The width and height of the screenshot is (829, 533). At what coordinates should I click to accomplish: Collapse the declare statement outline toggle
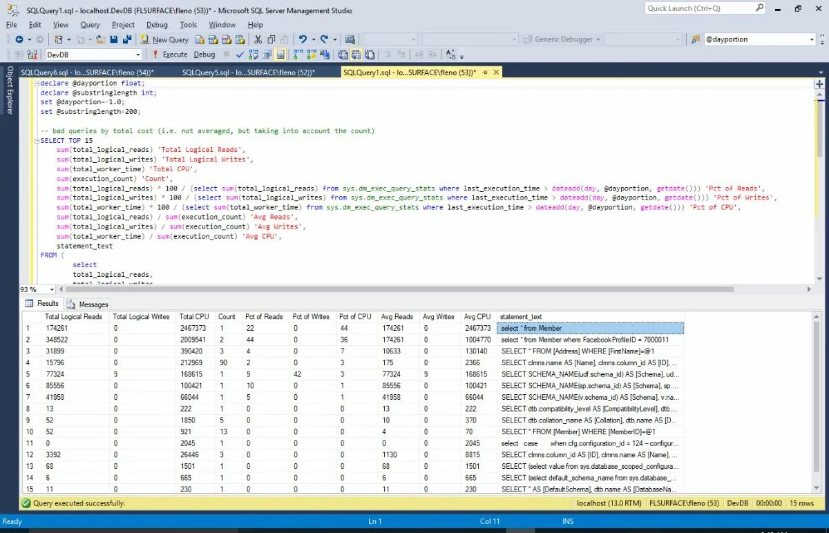pos(37,83)
